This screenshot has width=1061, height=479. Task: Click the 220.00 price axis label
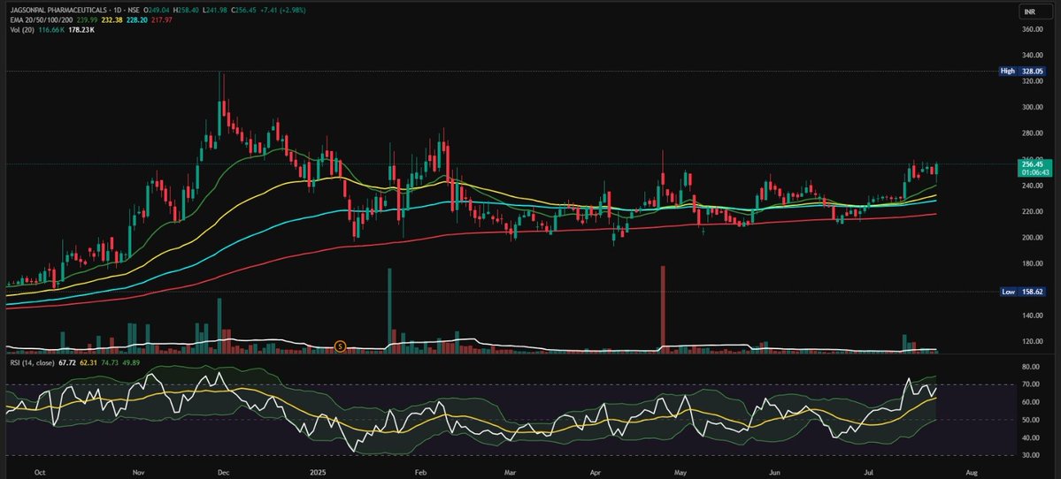tap(1032, 211)
